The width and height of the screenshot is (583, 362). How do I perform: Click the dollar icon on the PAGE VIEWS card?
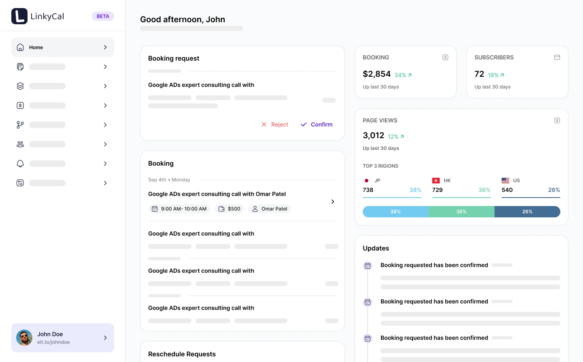pyautogui.click(x=557, y=120)
